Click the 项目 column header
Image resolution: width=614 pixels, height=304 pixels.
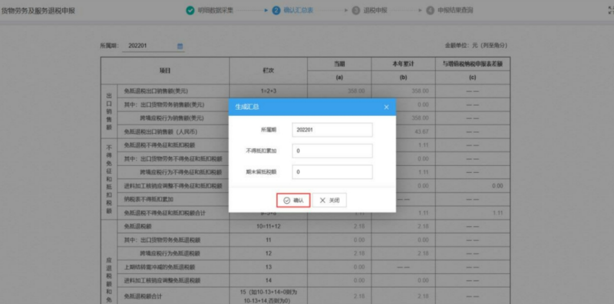165,71
